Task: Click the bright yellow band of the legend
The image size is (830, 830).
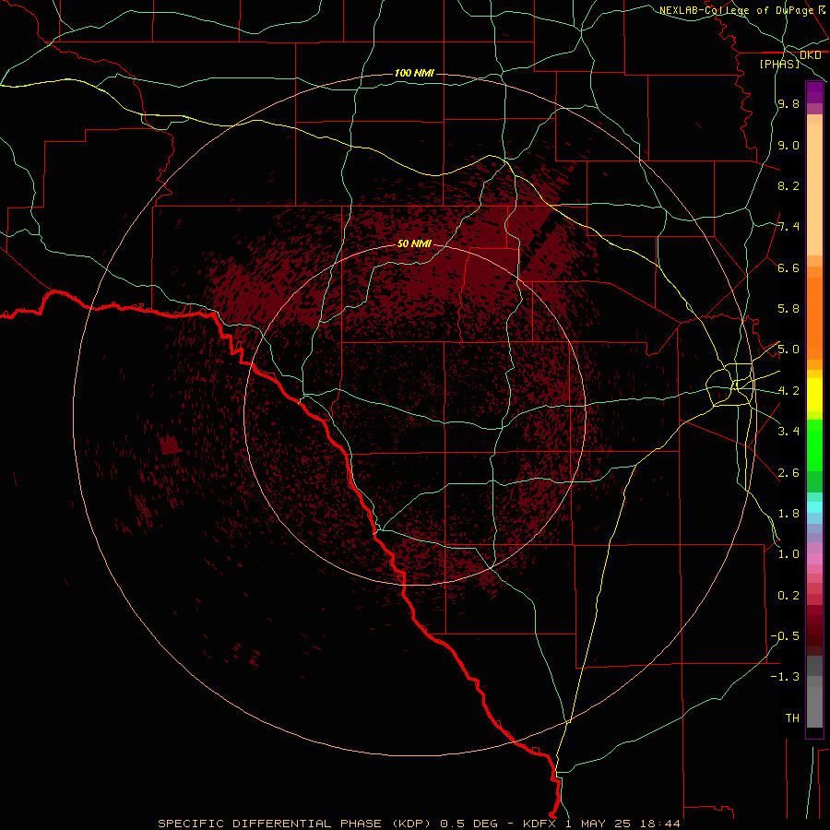Action: (814, 395)
